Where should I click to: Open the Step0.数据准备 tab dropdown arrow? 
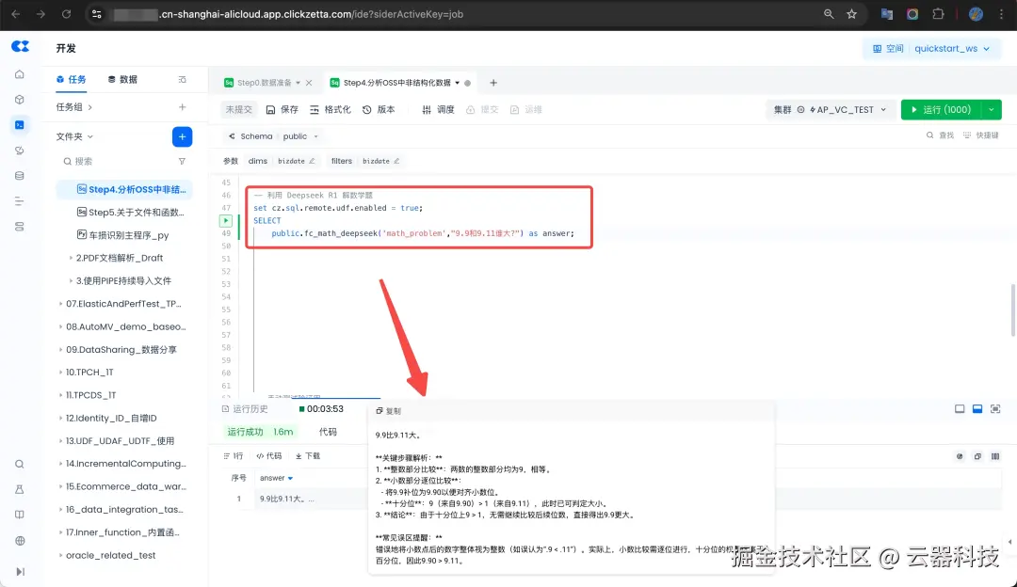coord(299,83)
